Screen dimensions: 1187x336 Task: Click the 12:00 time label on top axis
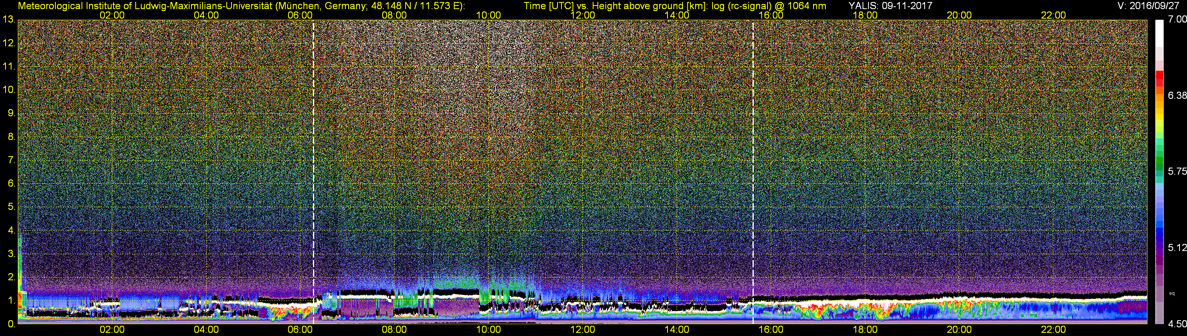click(x=582, y=15)
